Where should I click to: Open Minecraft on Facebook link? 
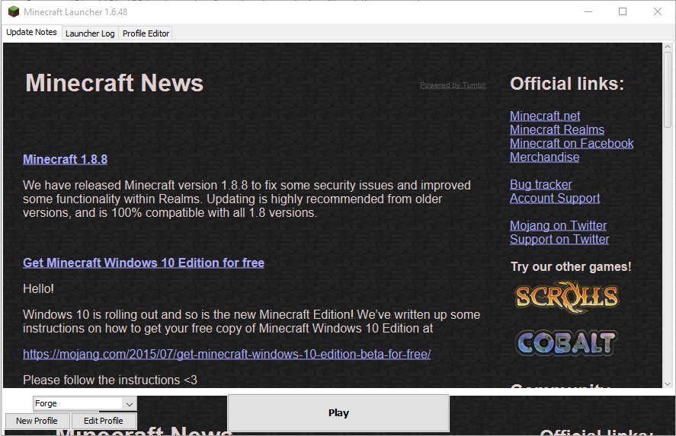572,144
